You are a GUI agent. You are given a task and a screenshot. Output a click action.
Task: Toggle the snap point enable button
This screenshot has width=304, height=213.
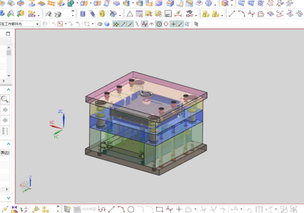click(x=116, y=24)
